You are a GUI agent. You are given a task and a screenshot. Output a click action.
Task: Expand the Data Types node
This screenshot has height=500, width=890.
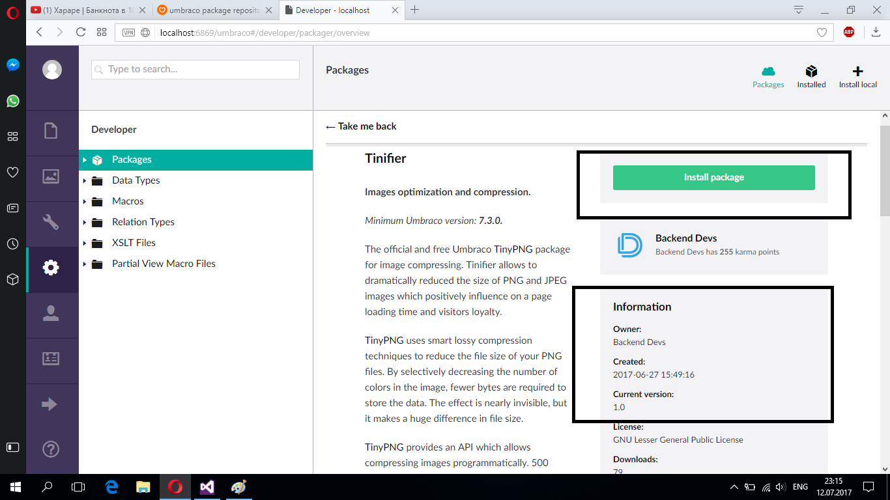(85, 180)
